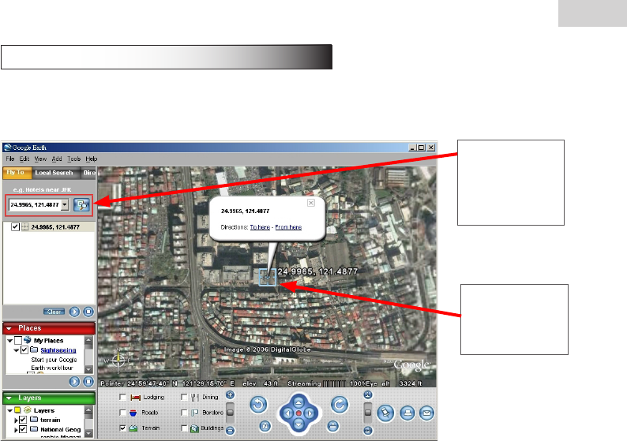The height and width of the screenshot is (441, 627).
Task: Collapse the Sightseeing tree node
Action: (x=17, y=350)
